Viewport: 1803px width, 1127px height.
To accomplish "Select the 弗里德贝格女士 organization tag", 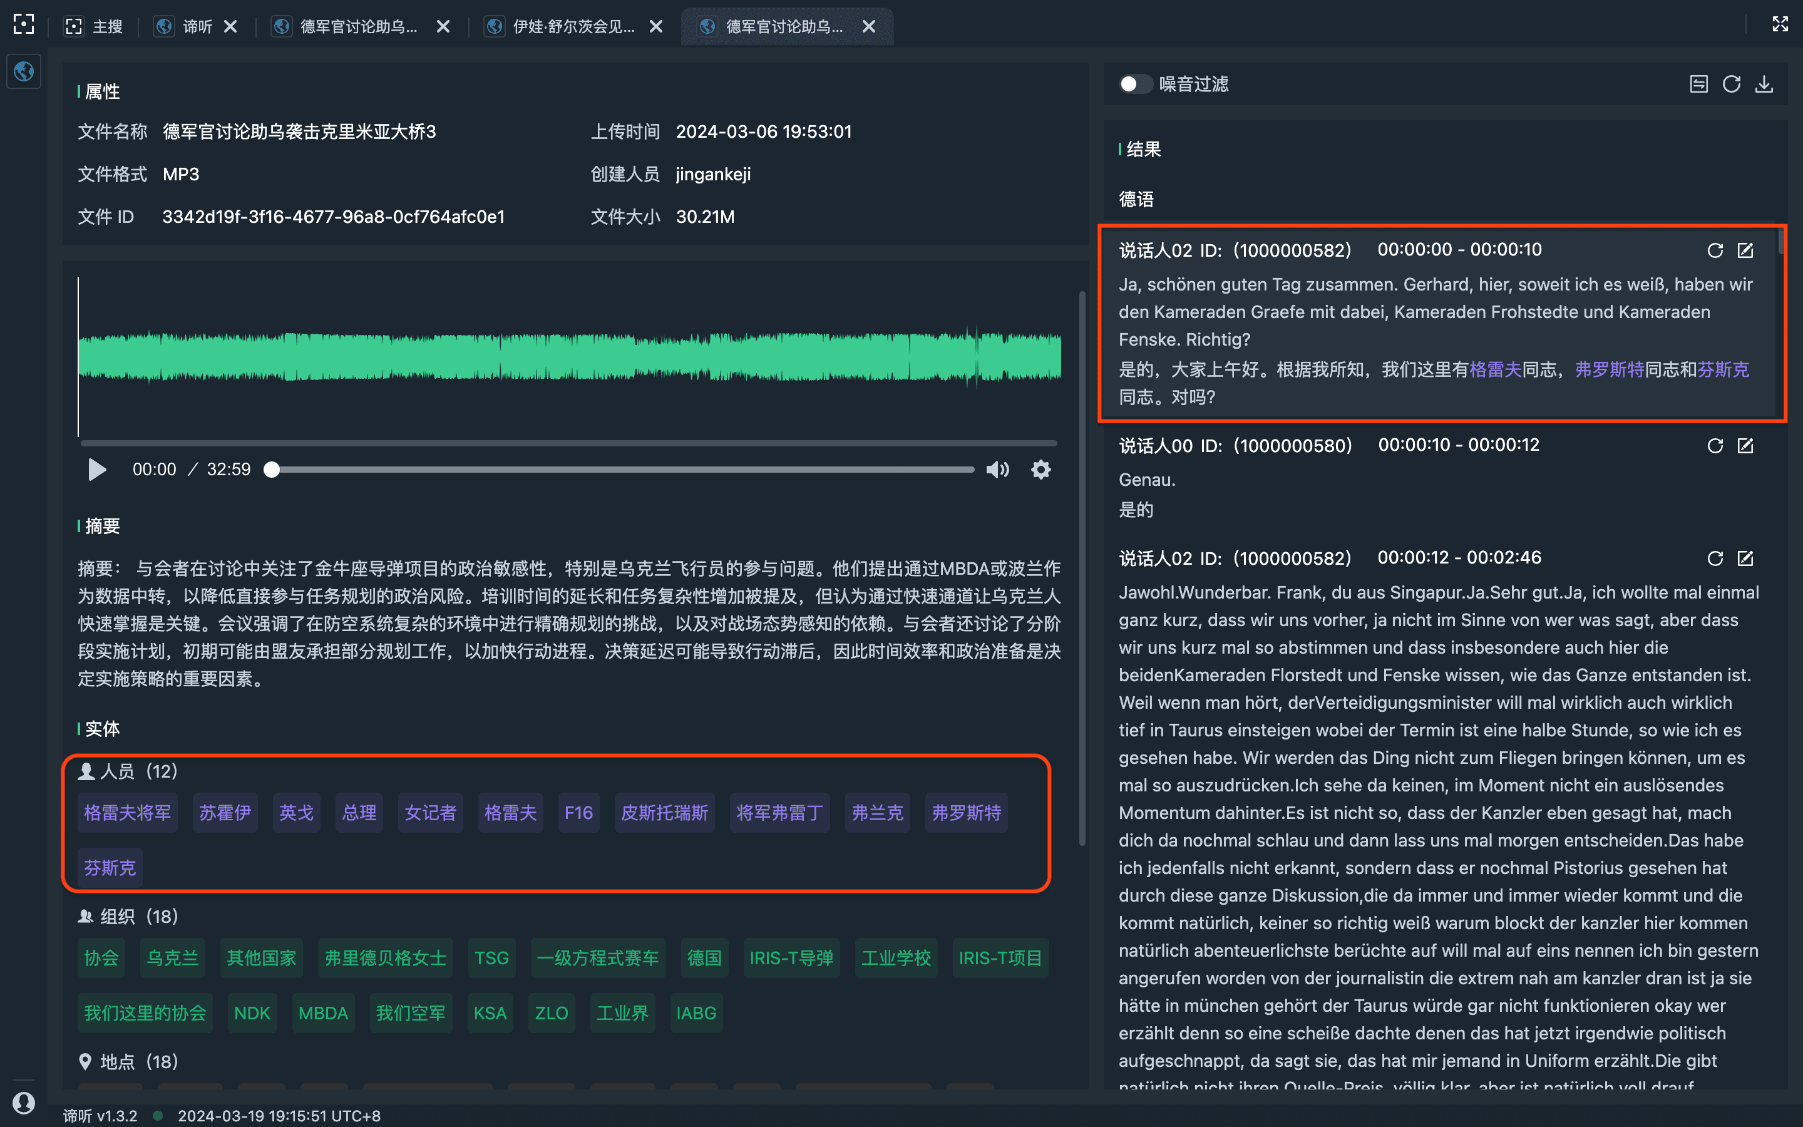I will pyautogui.click(x=385, y=958).
